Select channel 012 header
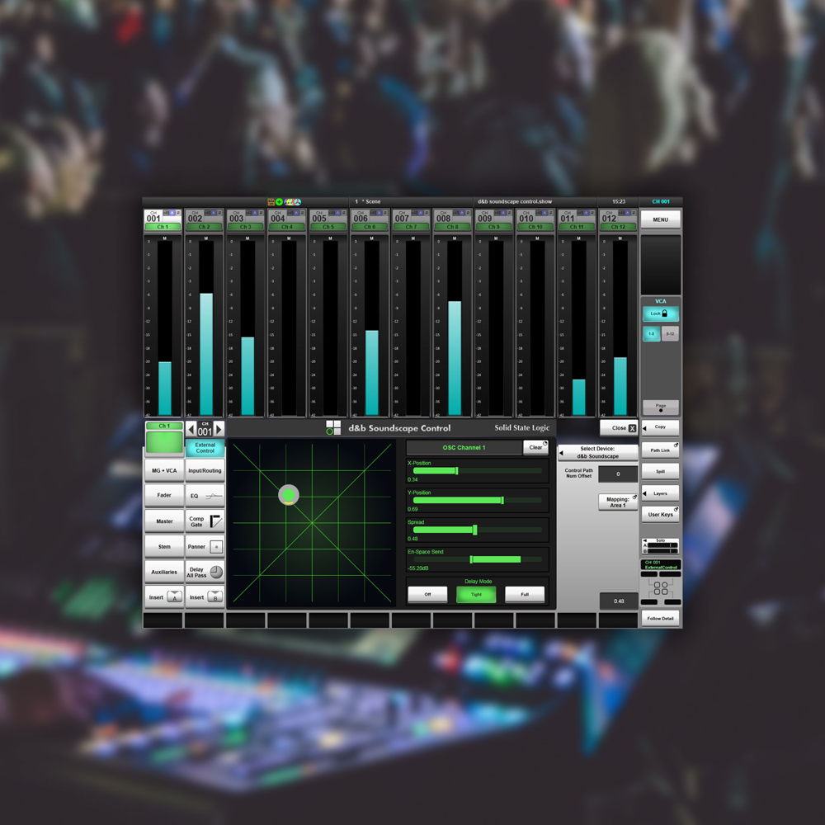Image resolution: width=825 pixels, height=825 pixels. tap(618, 220)
